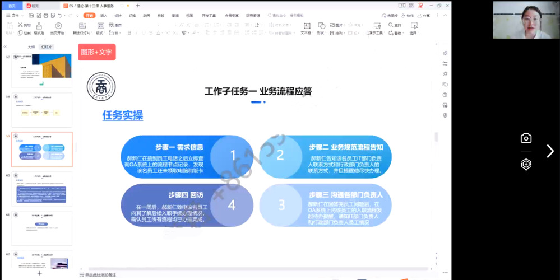This screenshot has height=280, width=560.
Task: Switch panel to Outline (大纲) view
Action: 31,47
